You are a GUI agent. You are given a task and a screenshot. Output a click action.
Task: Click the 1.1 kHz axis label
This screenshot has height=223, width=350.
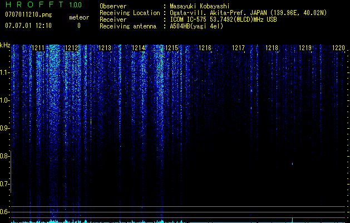pyautogui.click(x=4, y=72)
